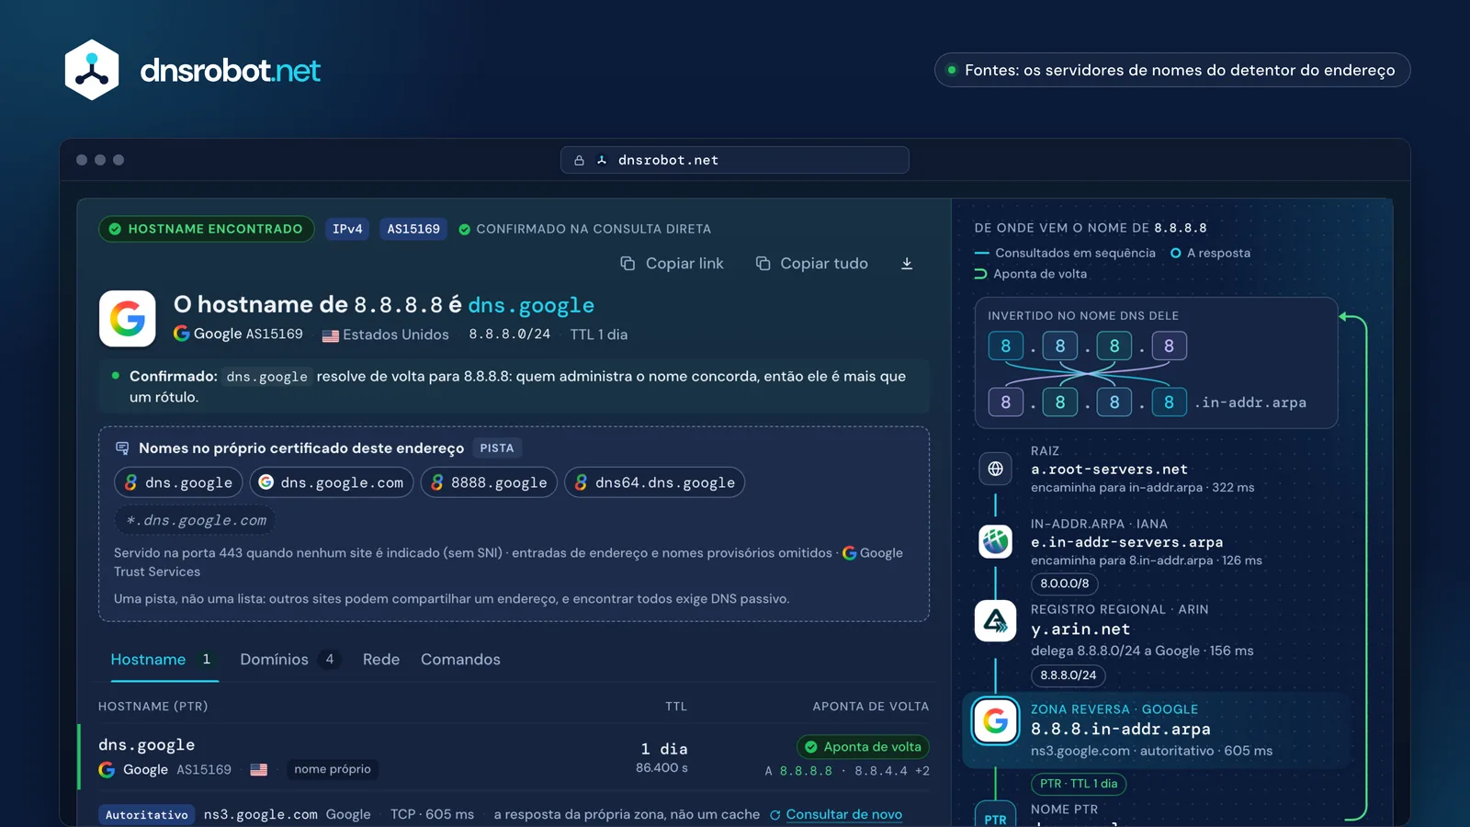Click the 8.8.8.8 A record address
The image size is (1470, 827).
coord(806,772)
